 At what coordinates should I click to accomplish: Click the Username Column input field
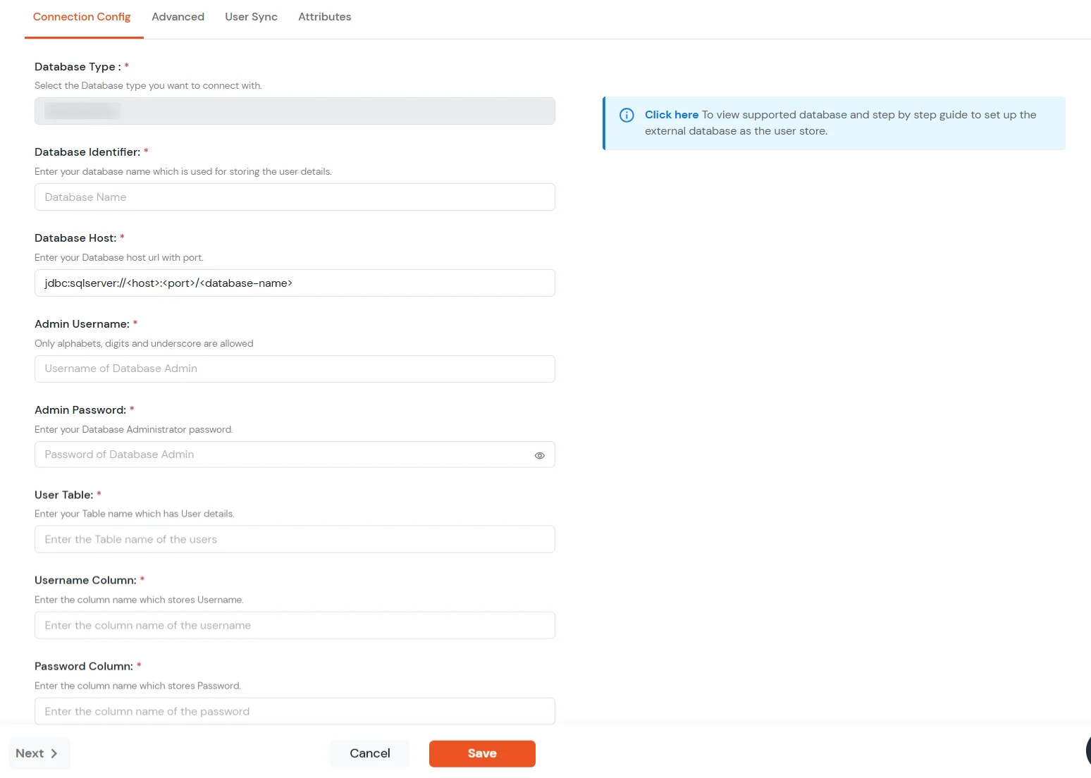click(294, 625)
